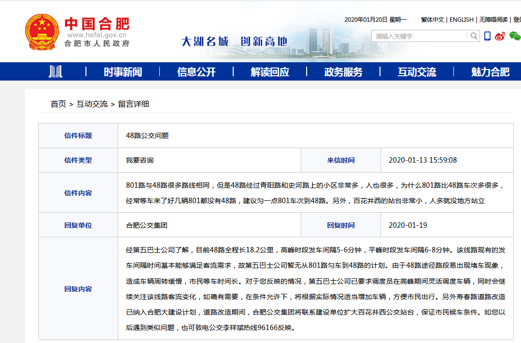521x343 pixels.
Task: Click the reply line mentioning 热线96166
Action: click(211, 328)
